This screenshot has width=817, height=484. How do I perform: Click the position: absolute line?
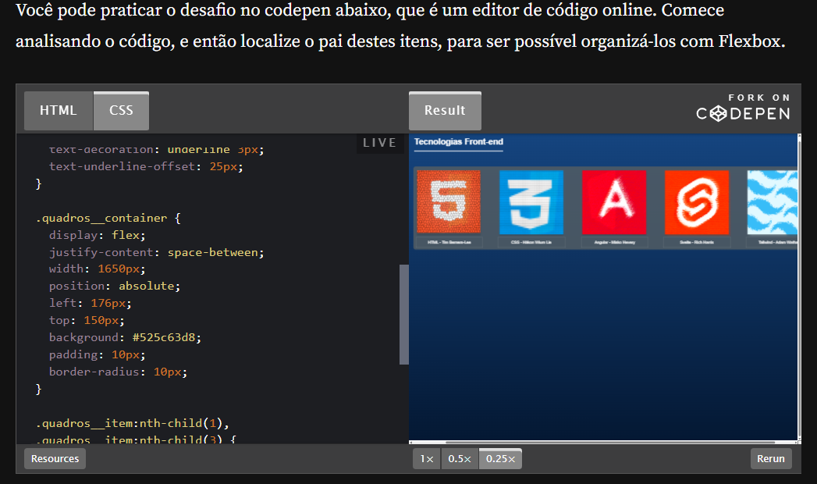[115, 286]
